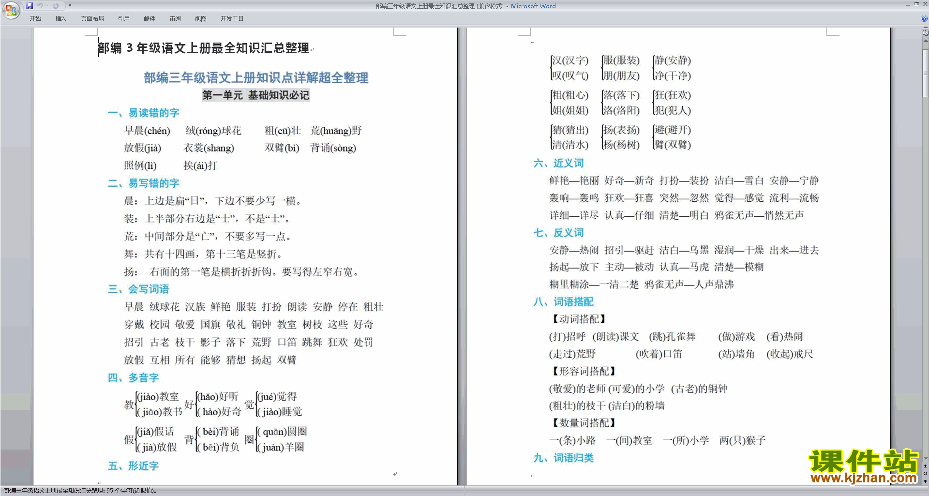The image size is (929, 496).
Task: Click the heading 八、词语搭配
Action: tap(563, 302)
